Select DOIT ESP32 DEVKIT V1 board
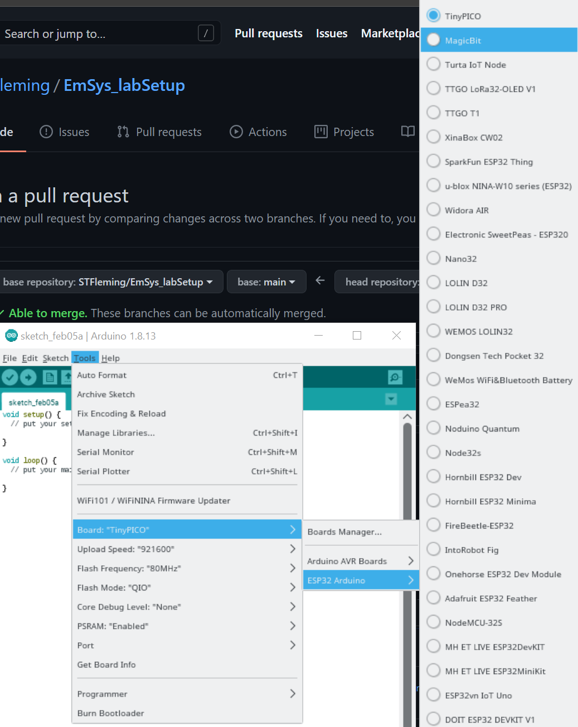The width and height of the screenshot is (578, 727). [499, 720]
